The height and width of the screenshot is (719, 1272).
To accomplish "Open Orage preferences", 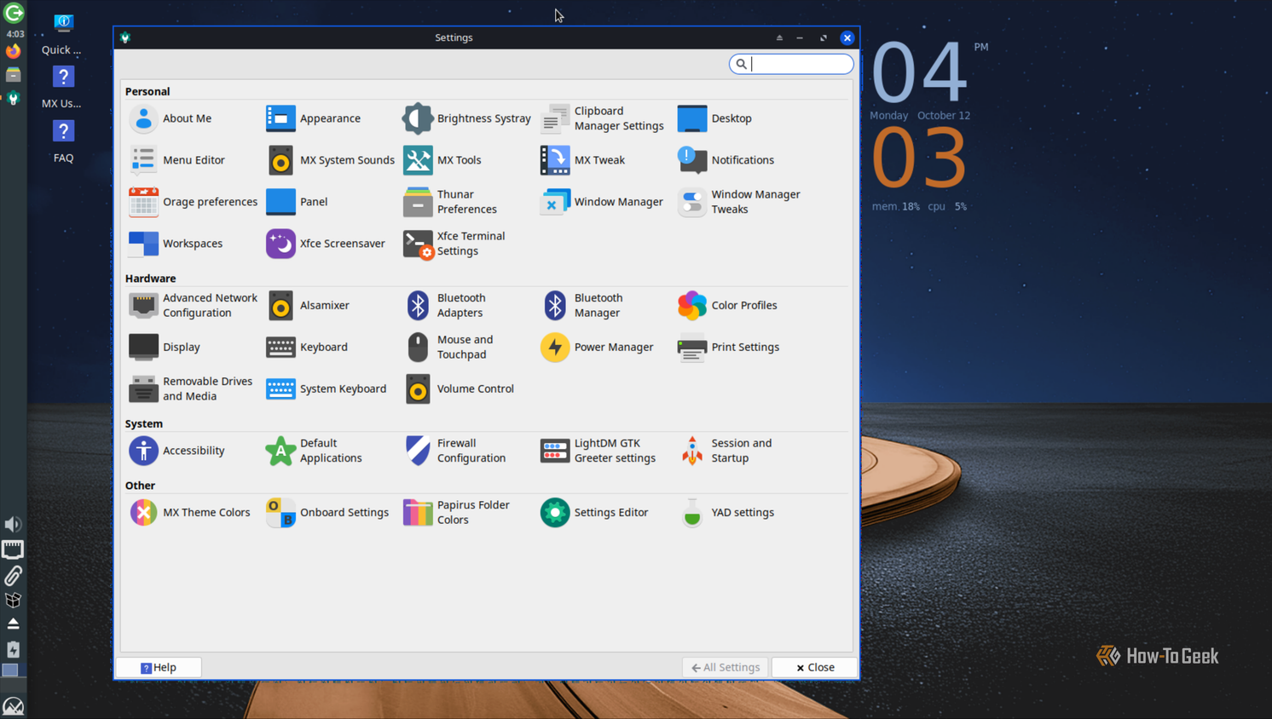I will click(x=193, y=202).
